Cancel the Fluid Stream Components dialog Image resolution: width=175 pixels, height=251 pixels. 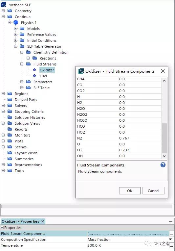[153, 191]
